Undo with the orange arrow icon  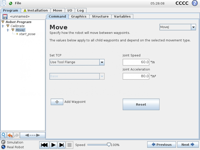pyautogui.click(x=10, y=135)
